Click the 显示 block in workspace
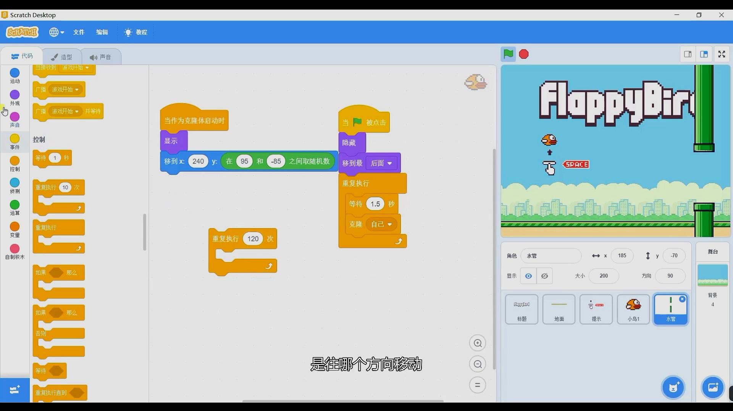733x411 pixels. click(x=174, y=141)
